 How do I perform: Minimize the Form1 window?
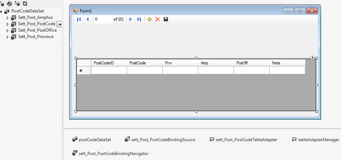288,11
